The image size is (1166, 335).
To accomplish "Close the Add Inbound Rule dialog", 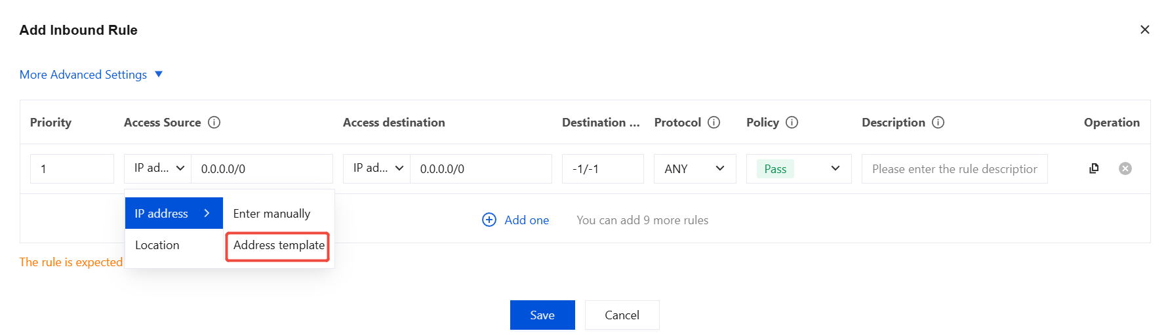I will 1145,30.
